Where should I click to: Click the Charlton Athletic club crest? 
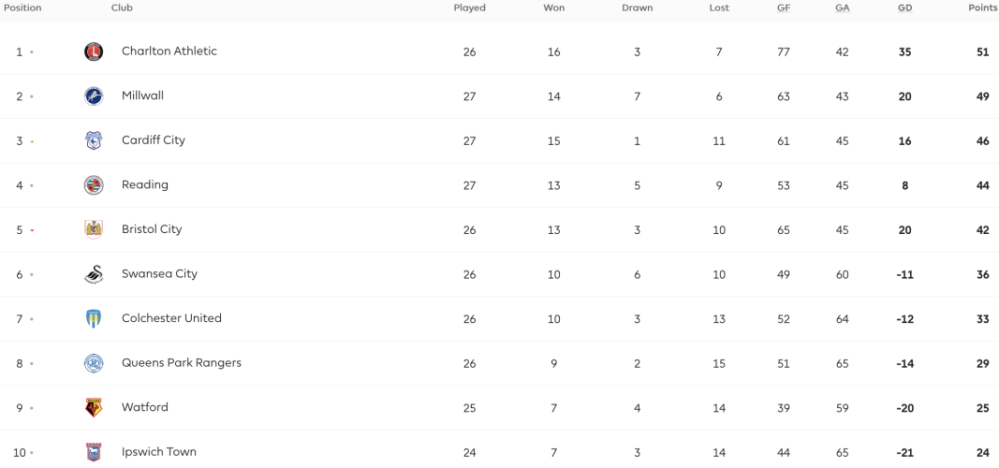point(94,51)
